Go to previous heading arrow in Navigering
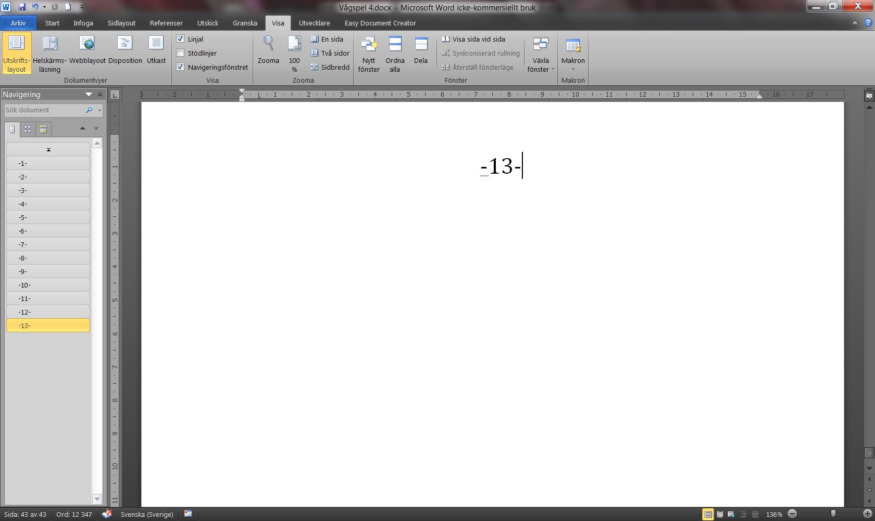This screenshot has height=521, width=875. pos(82,128)
